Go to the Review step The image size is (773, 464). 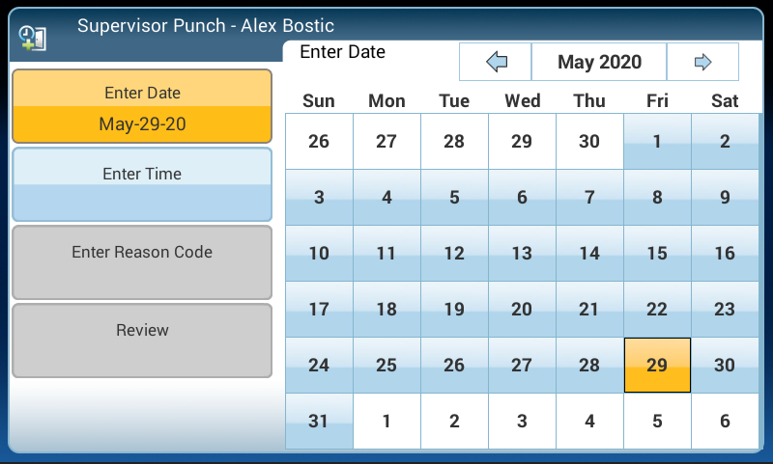coord(142,340)
